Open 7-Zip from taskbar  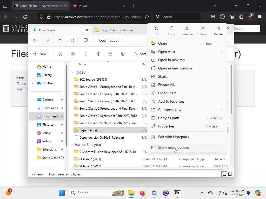click(x=177, y=193)
